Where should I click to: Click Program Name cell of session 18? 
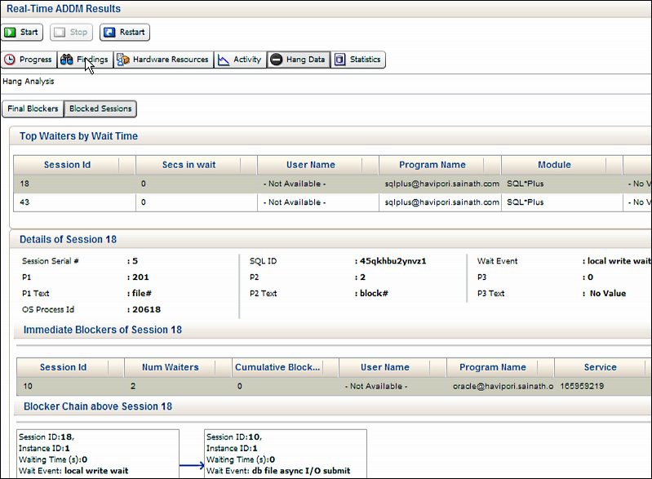(x=441, y=184)
